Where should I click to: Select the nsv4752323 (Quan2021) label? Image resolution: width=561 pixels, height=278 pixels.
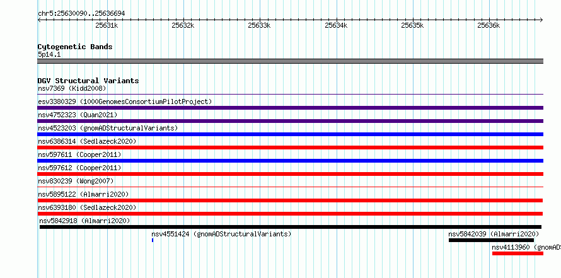pyautogui.click(x=78, y=115)
